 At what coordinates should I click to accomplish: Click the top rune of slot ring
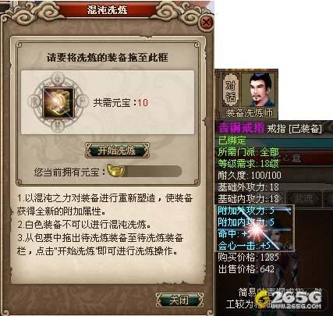pyautogui.click(x=58, y=78)
